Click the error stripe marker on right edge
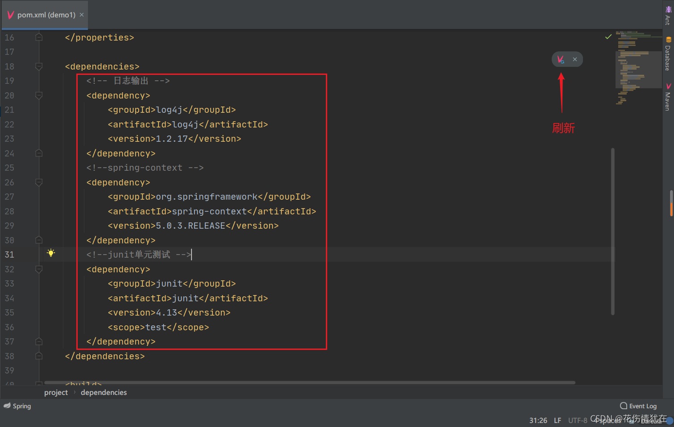The width and height of the screenshot is (674, 427). pos(671,203)
